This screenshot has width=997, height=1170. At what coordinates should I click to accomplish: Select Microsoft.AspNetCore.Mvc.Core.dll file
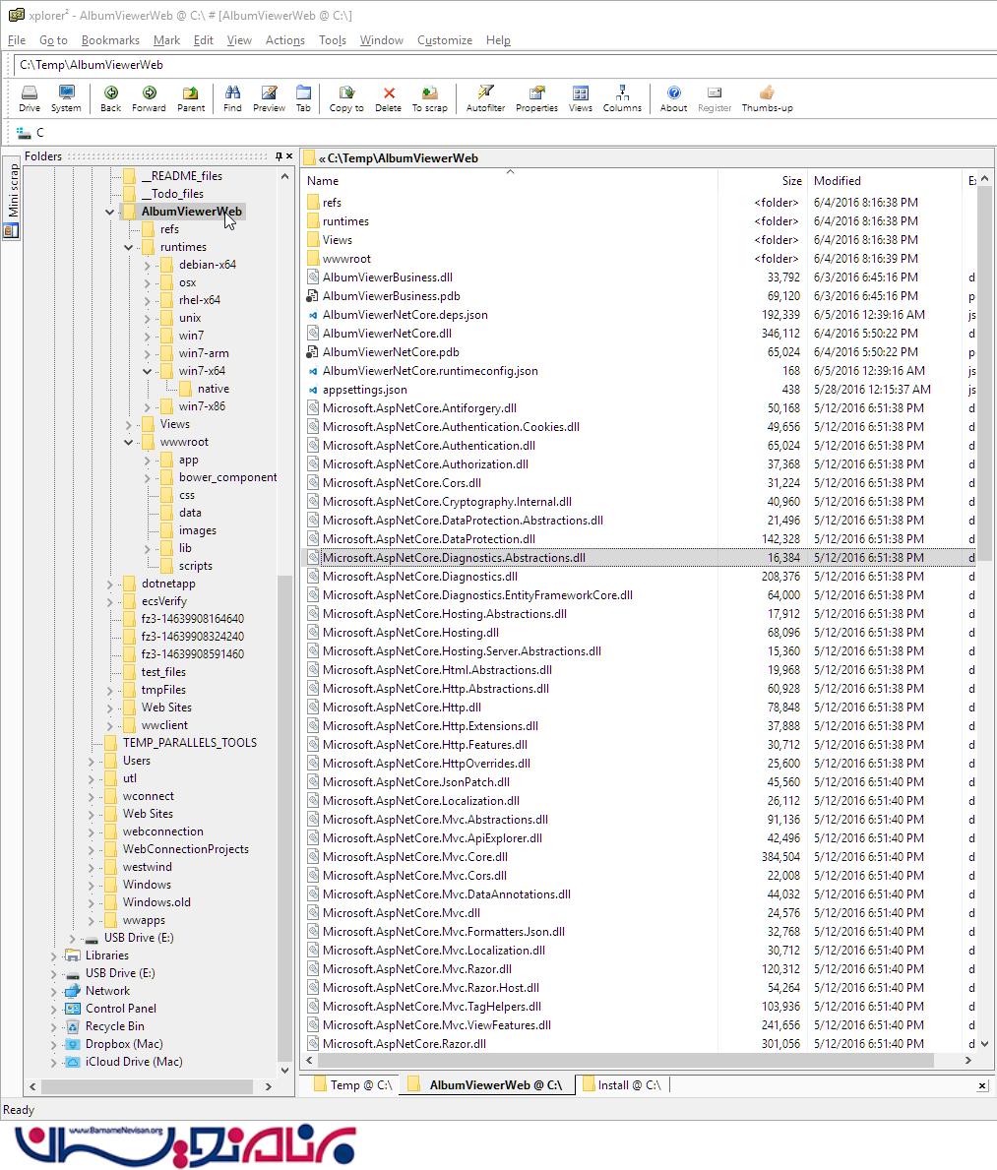tap(415, 857)
